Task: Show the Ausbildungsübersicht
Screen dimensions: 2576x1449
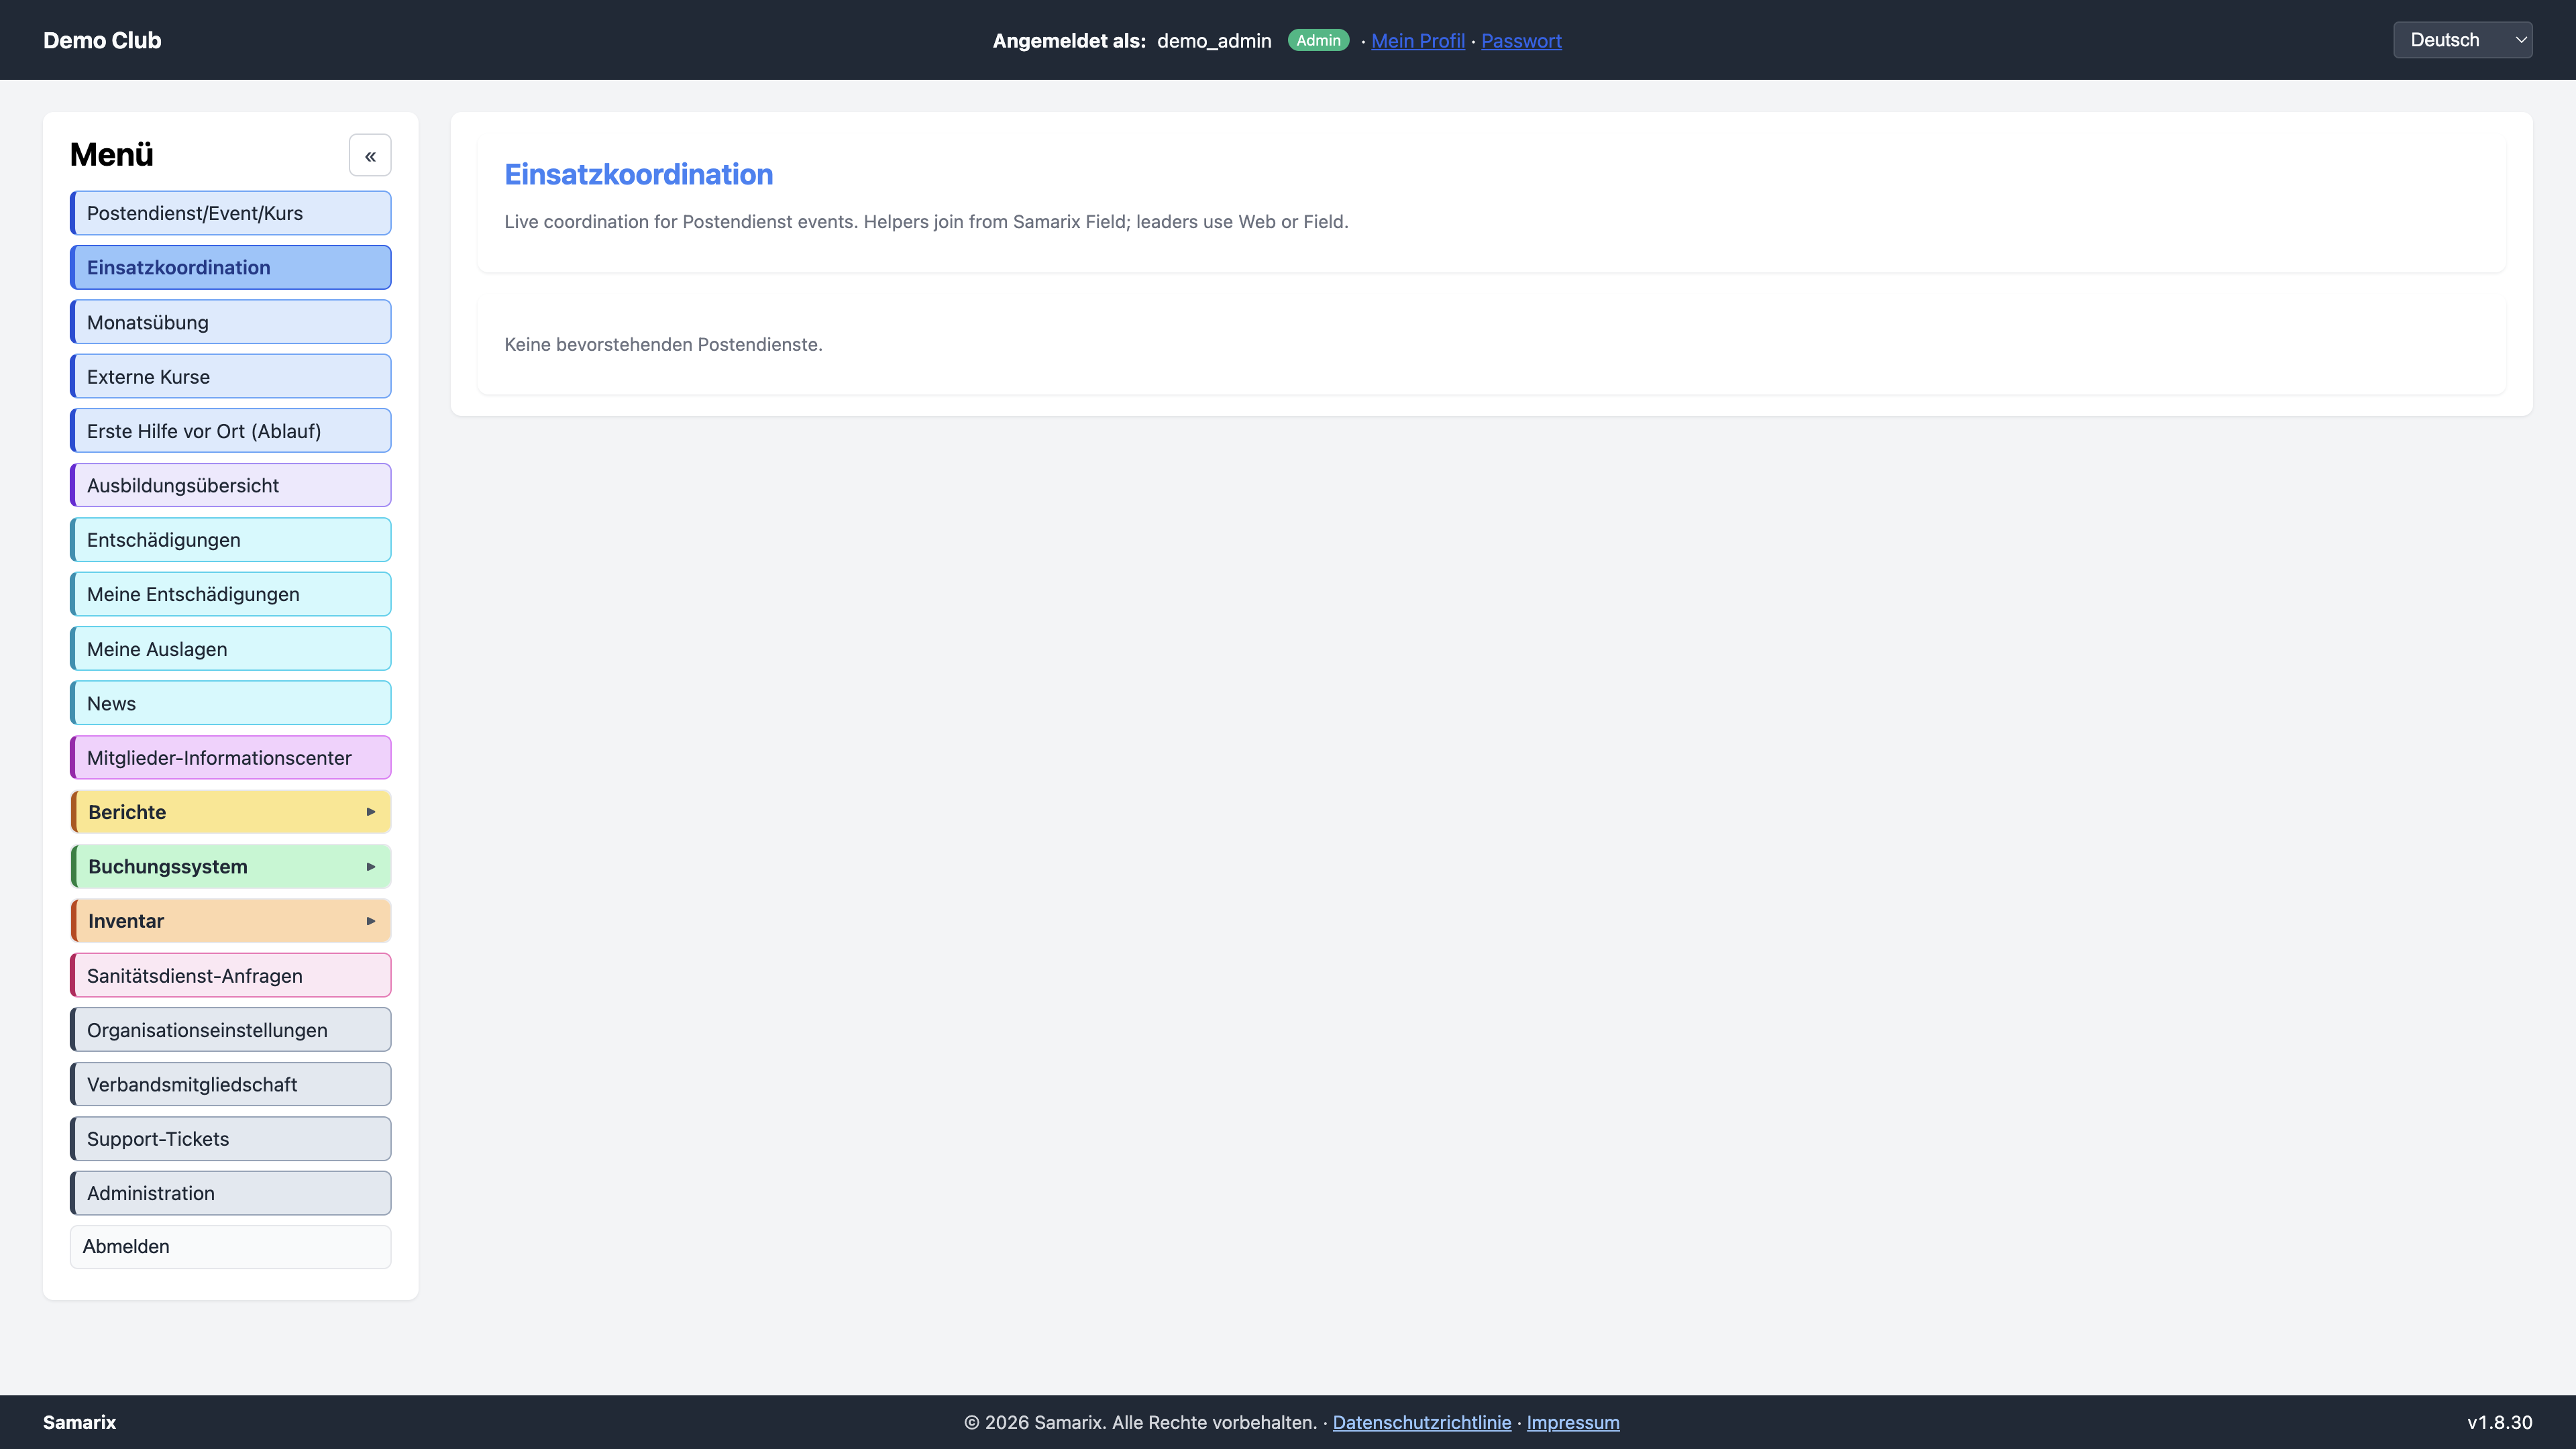Action: pyautogui.click(x=231, y=485)
